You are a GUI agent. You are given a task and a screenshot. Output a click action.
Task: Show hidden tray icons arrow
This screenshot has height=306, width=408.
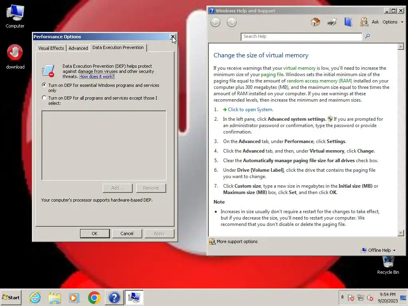click(x=342, y=297)
